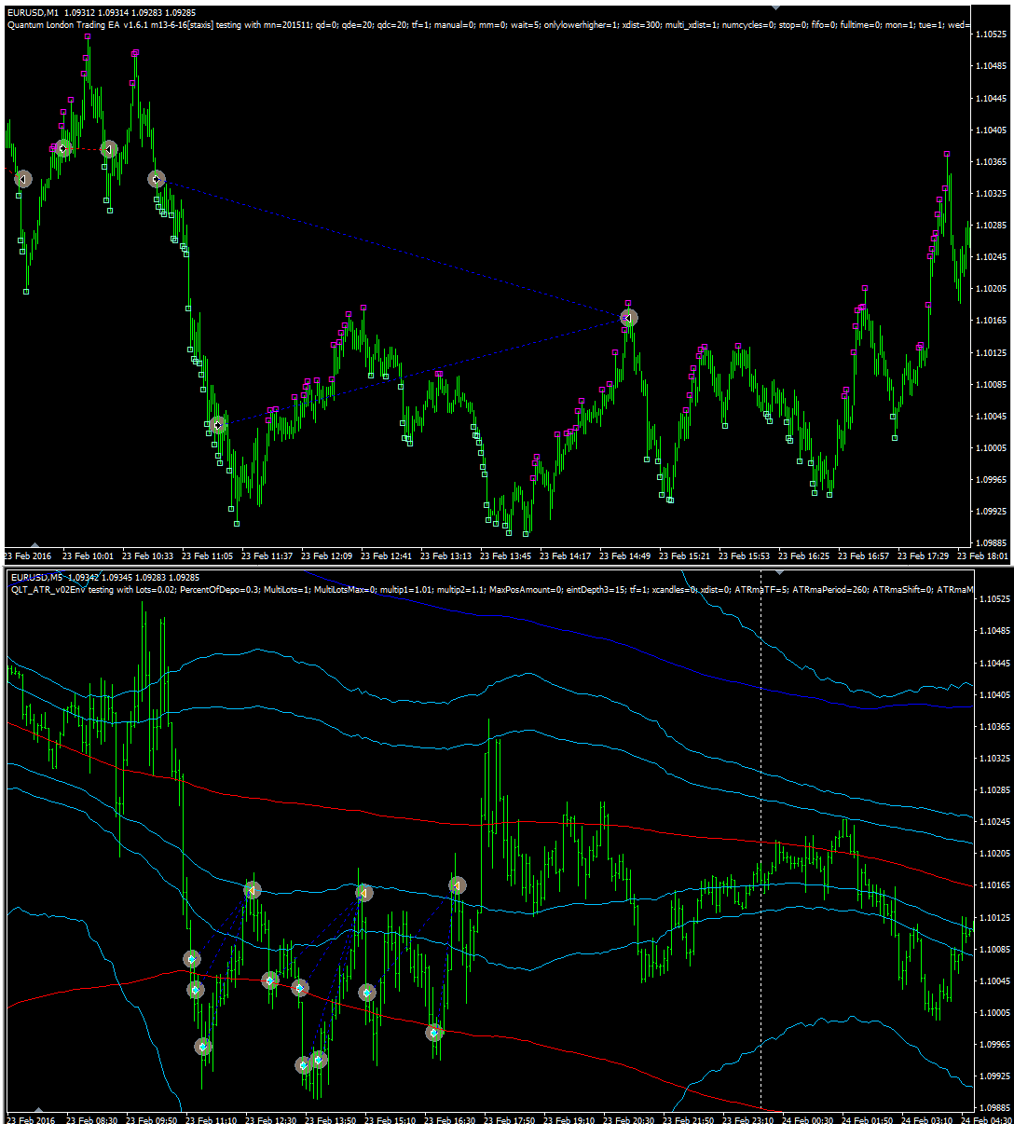
Task: Click M5 trade marker at 1.10005 near 16:30
Action: click(x=434, y=1032)
